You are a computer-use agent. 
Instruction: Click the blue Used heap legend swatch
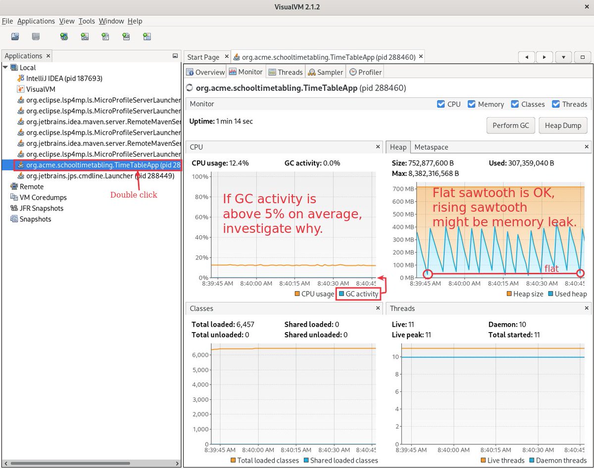tap(551, 294)
